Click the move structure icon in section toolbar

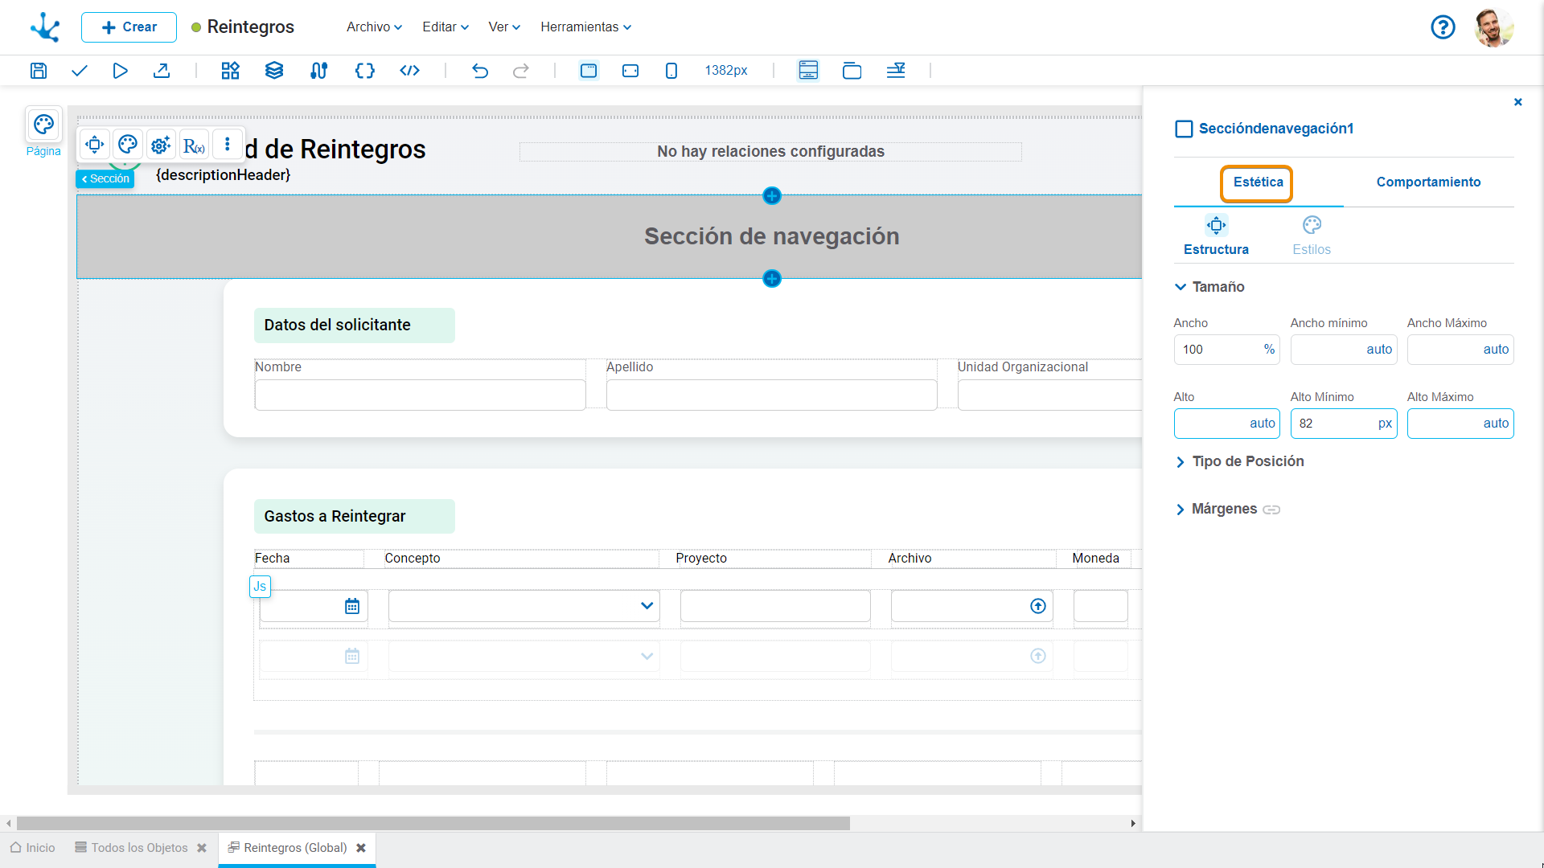(94, 145)
